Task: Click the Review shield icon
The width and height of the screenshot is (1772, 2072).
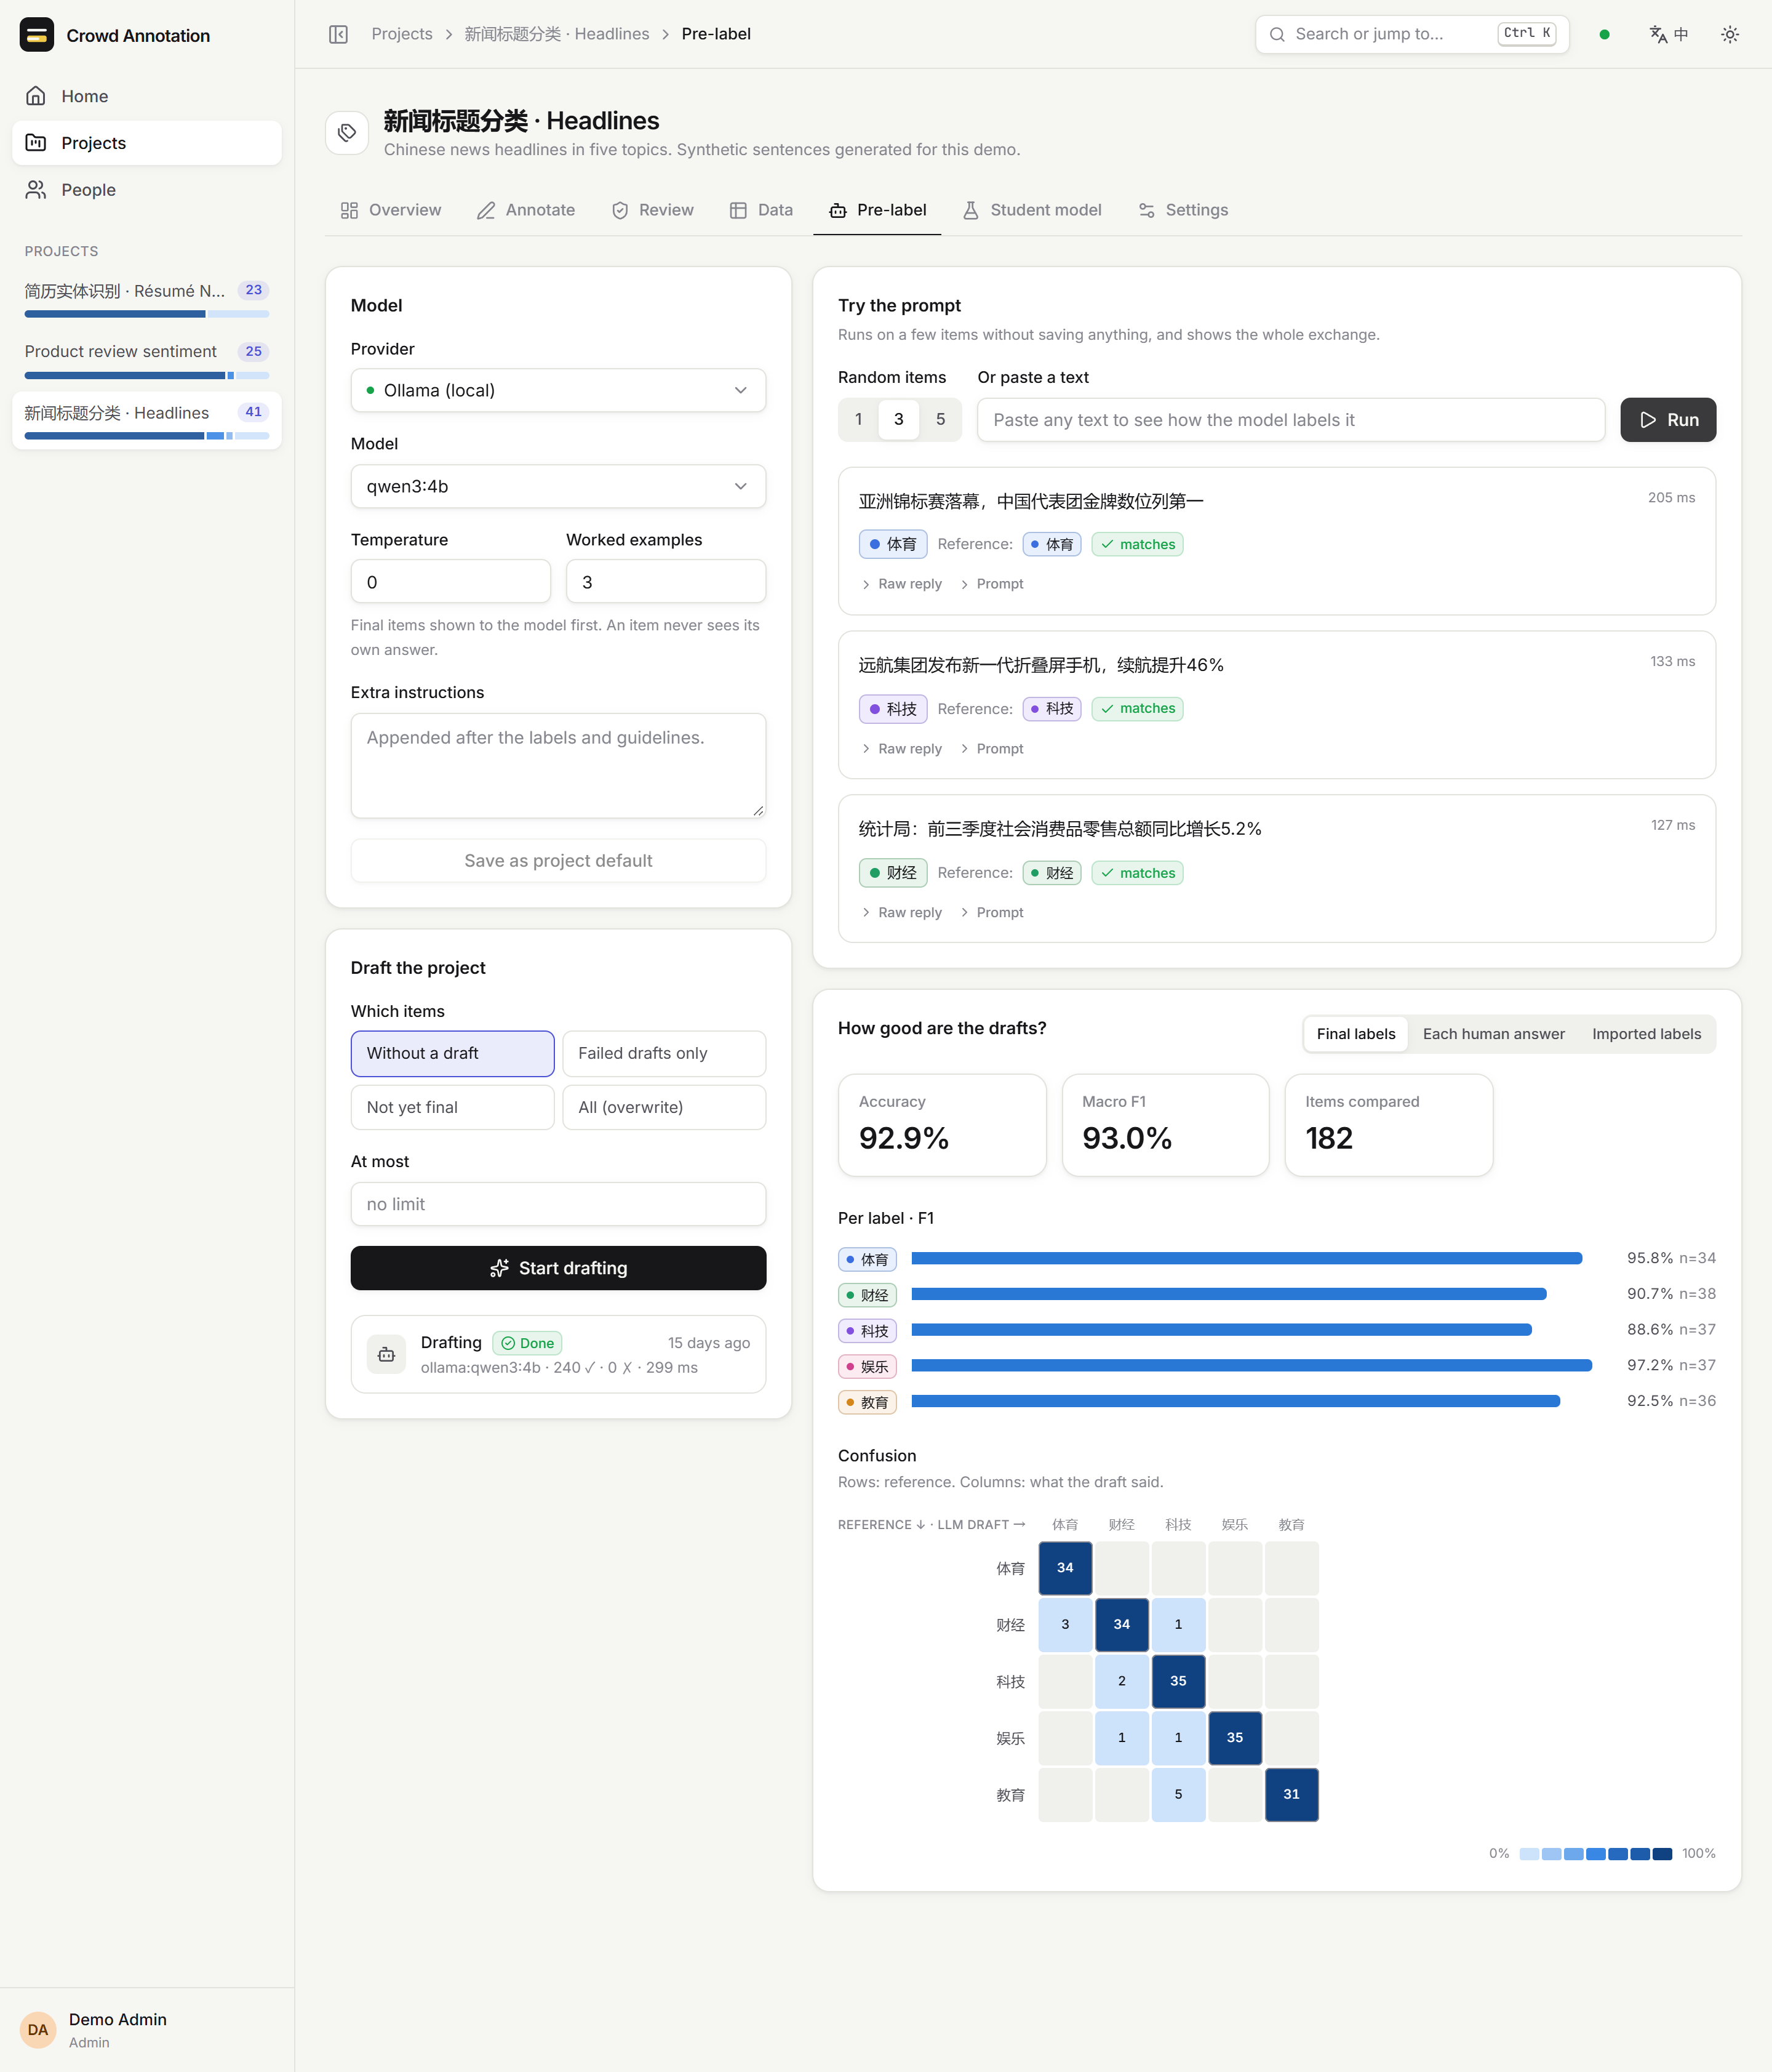Action: [x=620, y=210]
